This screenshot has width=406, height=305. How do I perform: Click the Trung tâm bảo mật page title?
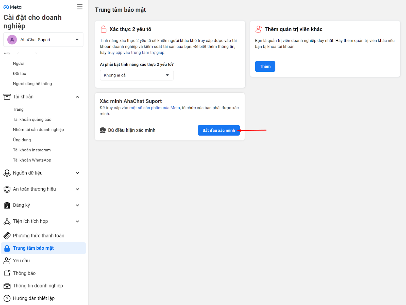coord(120,10)
